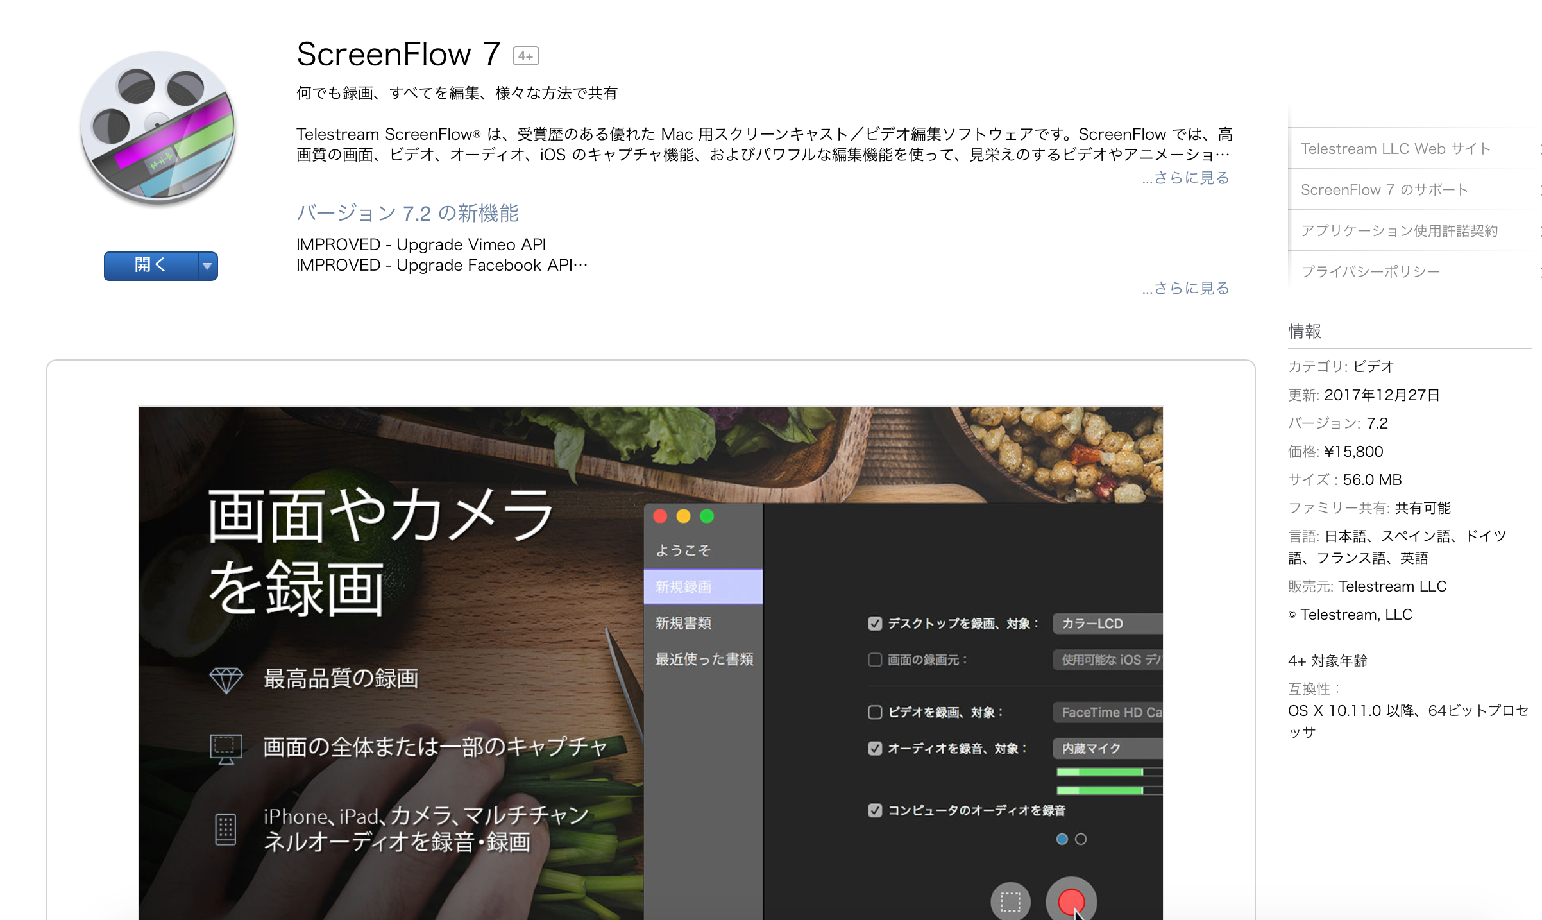Click the diamond icon beside 最高品質の録画
1542x920 pixels.
click(226, 680)
